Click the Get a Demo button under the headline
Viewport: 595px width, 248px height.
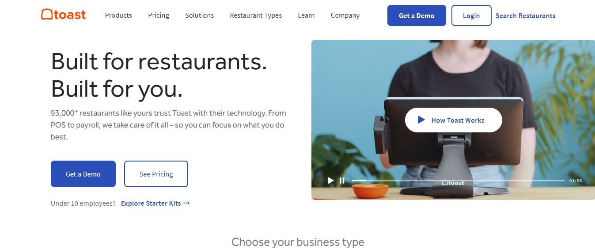pos(83,174)
